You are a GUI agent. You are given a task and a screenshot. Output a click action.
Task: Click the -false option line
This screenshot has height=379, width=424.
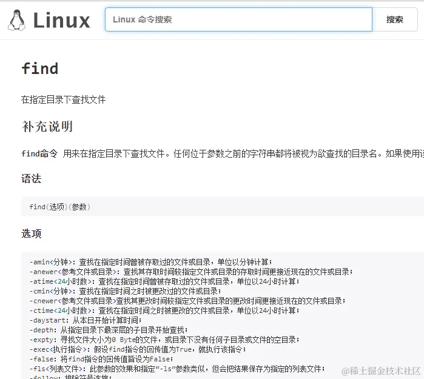(101, 359)
